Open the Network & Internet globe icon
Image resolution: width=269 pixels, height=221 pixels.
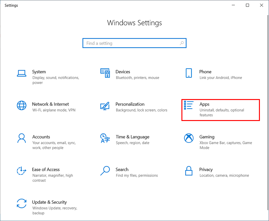21,105
